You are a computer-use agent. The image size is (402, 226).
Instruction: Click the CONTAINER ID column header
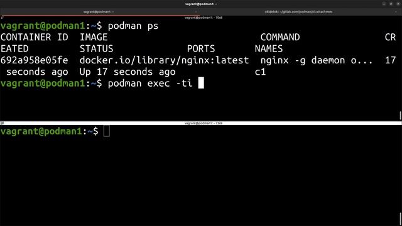(35, 38)
